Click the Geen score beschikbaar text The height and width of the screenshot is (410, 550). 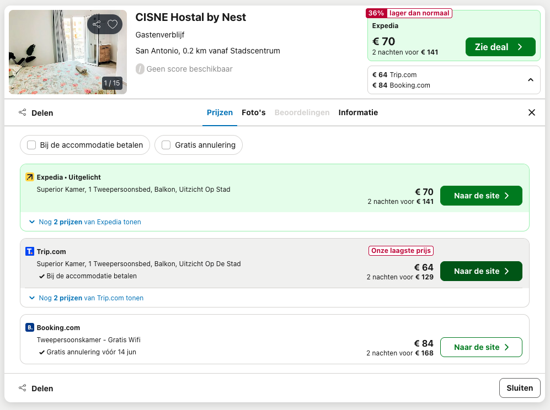coord(189,69)
